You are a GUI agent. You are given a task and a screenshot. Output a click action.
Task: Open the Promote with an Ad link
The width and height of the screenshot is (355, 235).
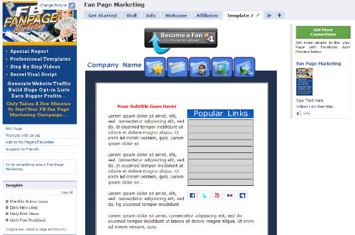coord(23,136)
